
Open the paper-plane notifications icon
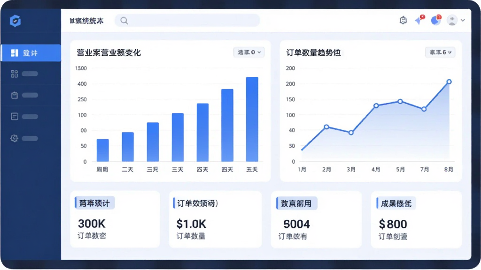[x=419, y=20]
